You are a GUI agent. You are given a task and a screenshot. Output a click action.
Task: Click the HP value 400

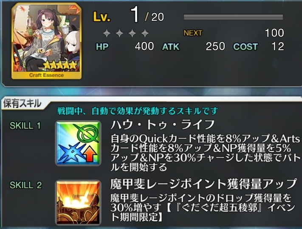pyautogui.click(x=144, y=46)
